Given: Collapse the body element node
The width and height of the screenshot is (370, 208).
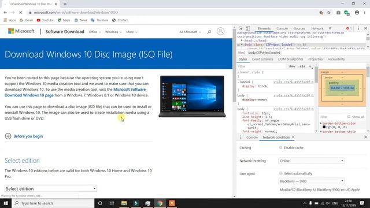Looking at the screenshot, I should tap(242, 44).
